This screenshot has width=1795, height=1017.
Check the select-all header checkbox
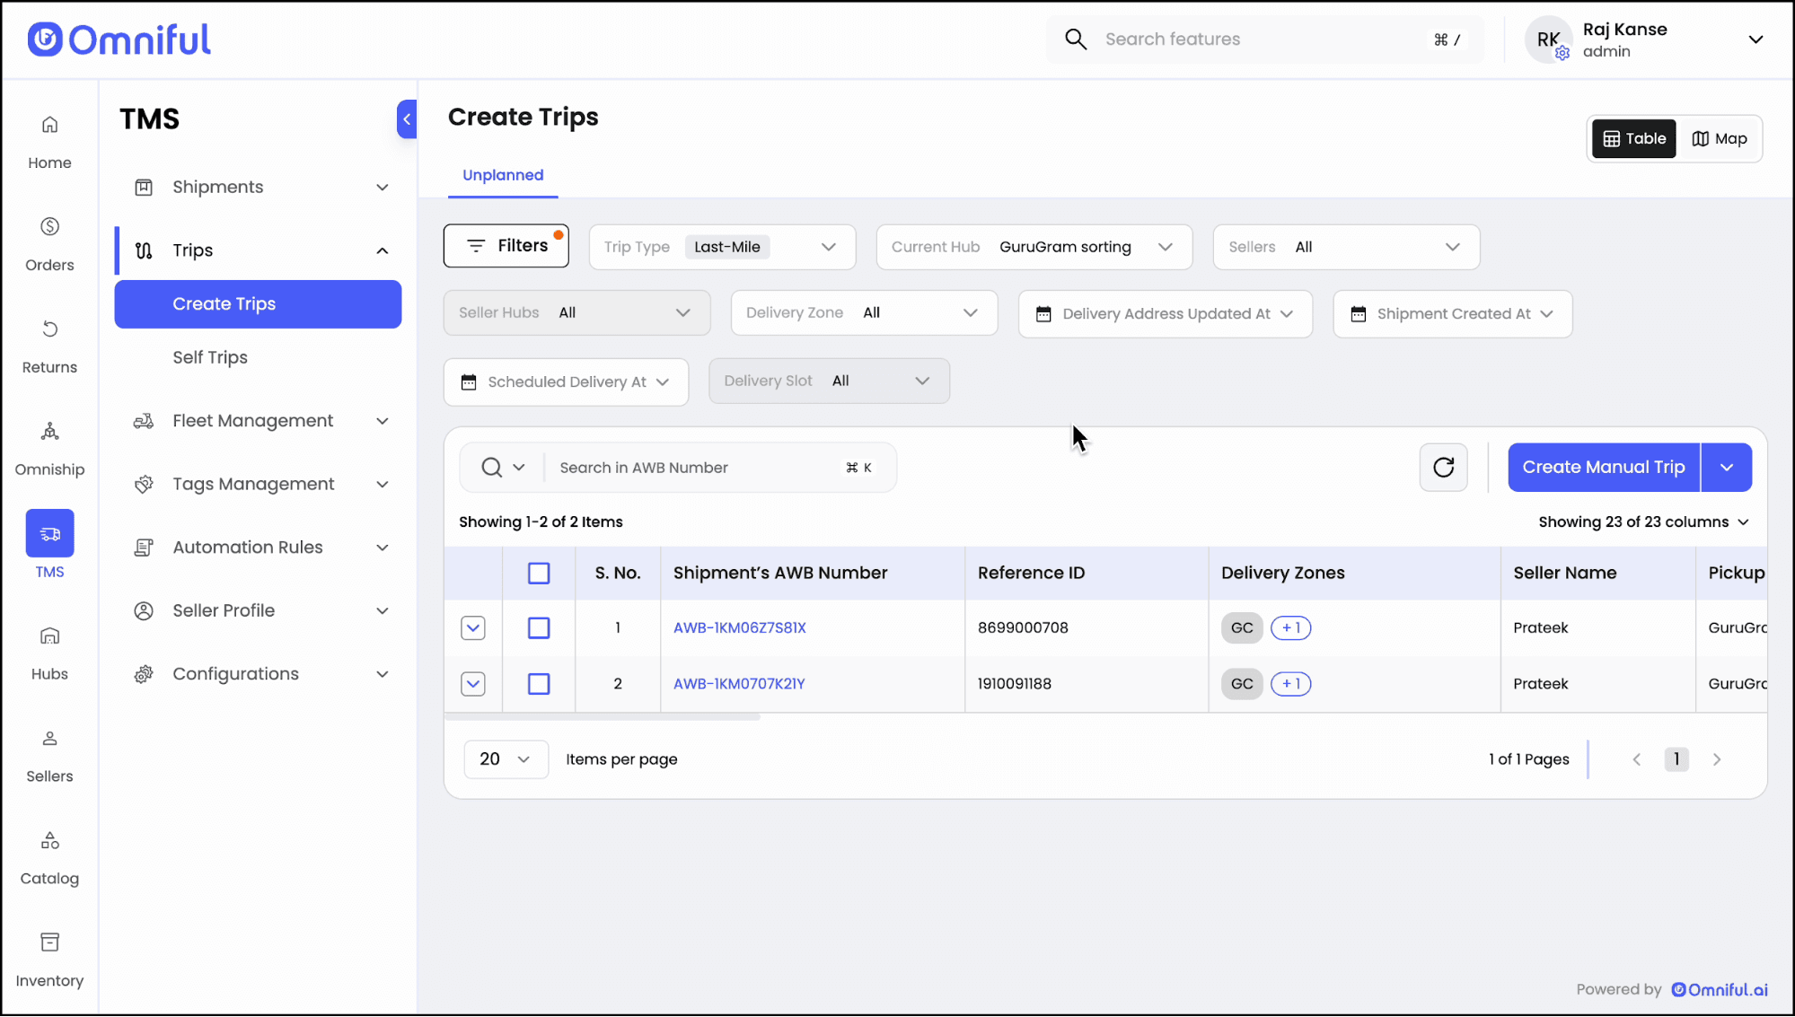point(539,573)
